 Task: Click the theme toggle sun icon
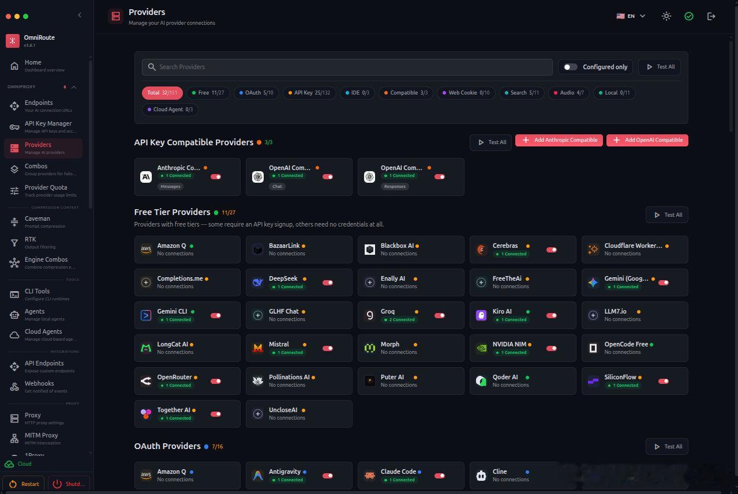click(x=666, y=16)
